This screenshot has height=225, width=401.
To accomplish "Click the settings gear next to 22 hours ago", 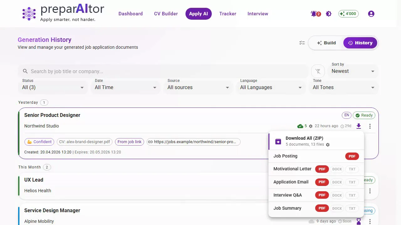I will click(x=311, y=126).
